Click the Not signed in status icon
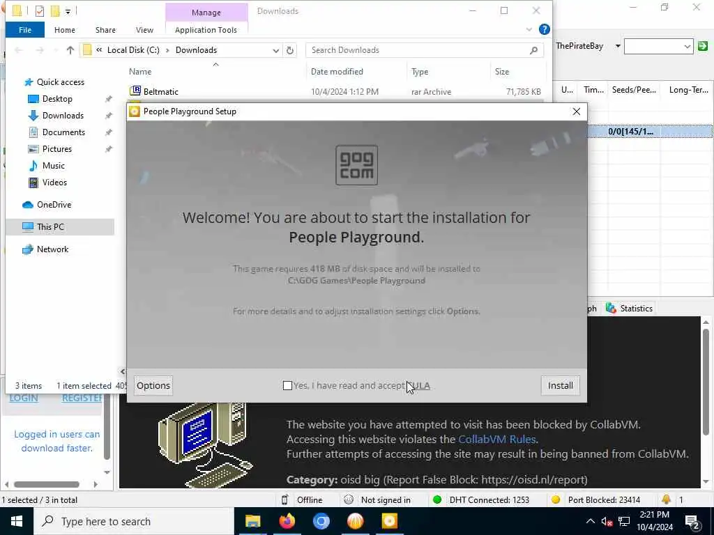 [x=349, y=500]
